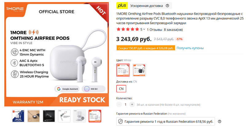246x128 pixels.
Task: Expand the rating dropdown chevron next to 5
Action: (144, 29)
